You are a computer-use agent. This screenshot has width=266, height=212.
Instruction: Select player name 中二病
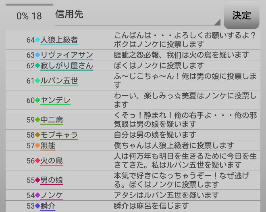point(52,120)
